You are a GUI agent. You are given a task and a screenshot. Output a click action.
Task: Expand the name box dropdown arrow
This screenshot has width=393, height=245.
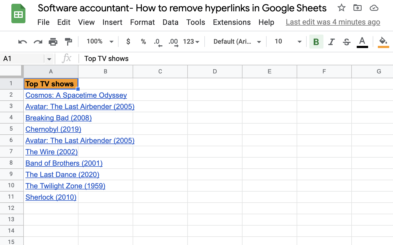[x=49, y=59]
